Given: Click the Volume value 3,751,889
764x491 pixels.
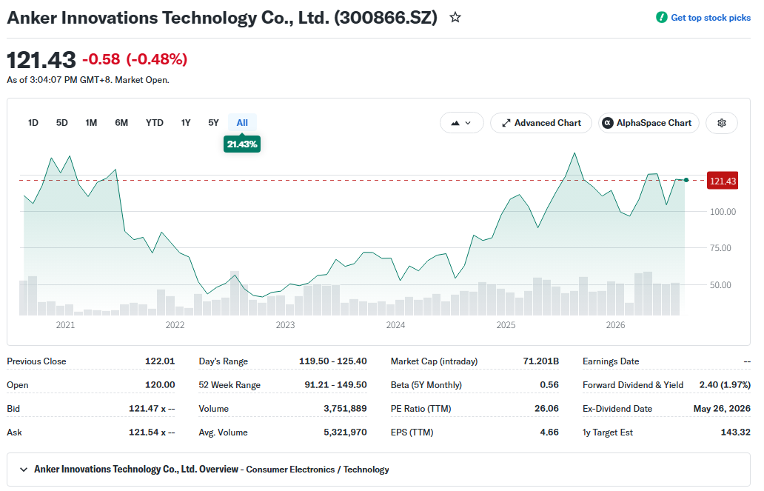Looking at the screenshot, I should (345, 409).
